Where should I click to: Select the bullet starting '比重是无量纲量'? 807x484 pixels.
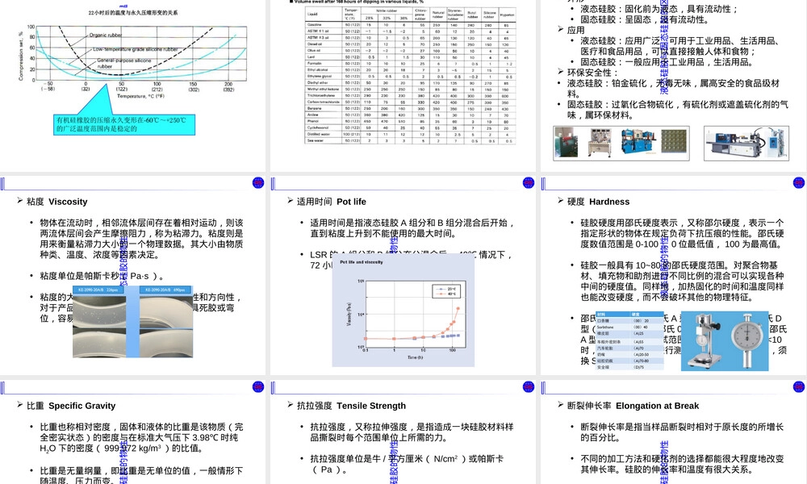[141, 476]
